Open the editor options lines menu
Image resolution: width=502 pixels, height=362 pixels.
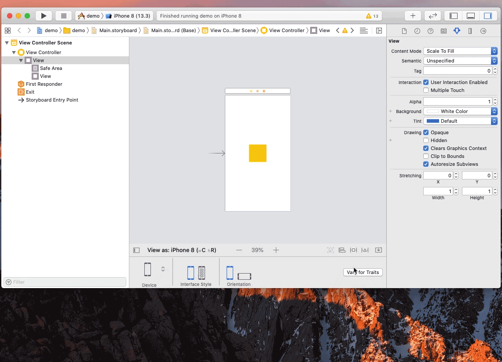pos(364,30)
